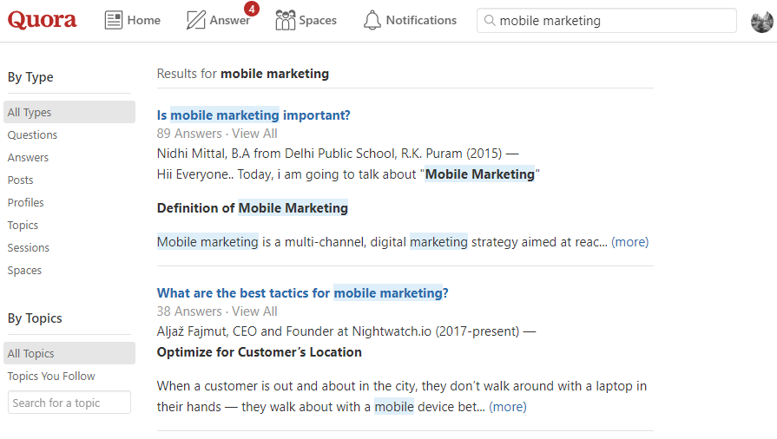Click the Quora logo
Screen dimensions: 777x439
click(43, 20)
